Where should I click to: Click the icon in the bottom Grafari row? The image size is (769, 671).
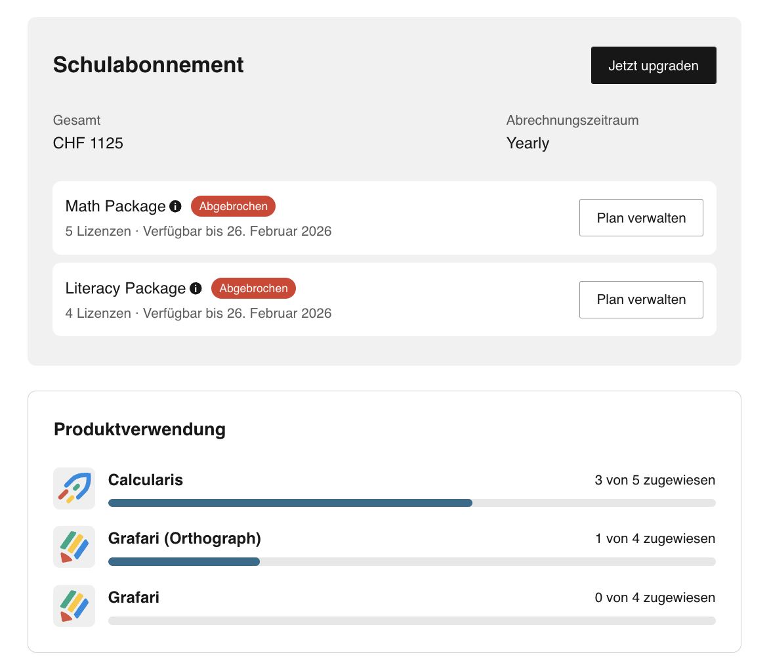tap(74, 606)
